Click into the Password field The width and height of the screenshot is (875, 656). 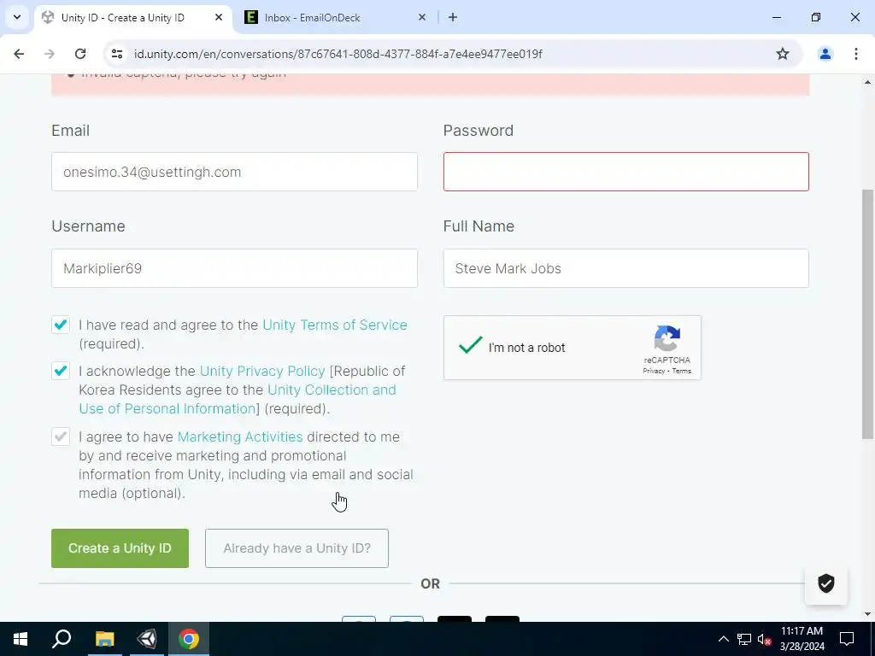point(626,172)
